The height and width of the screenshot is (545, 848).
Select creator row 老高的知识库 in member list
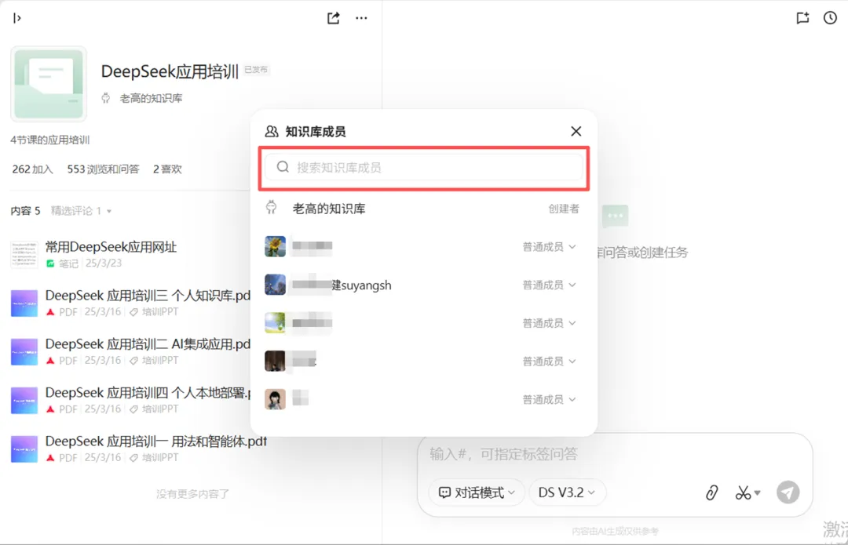(424, 209)
